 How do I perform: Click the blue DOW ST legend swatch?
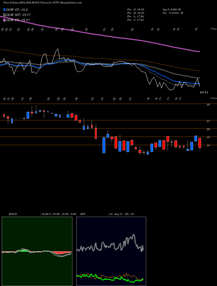5,10
